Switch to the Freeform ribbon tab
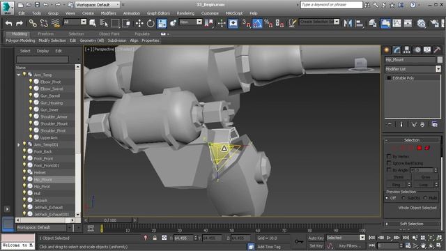 tap(46, 34)
